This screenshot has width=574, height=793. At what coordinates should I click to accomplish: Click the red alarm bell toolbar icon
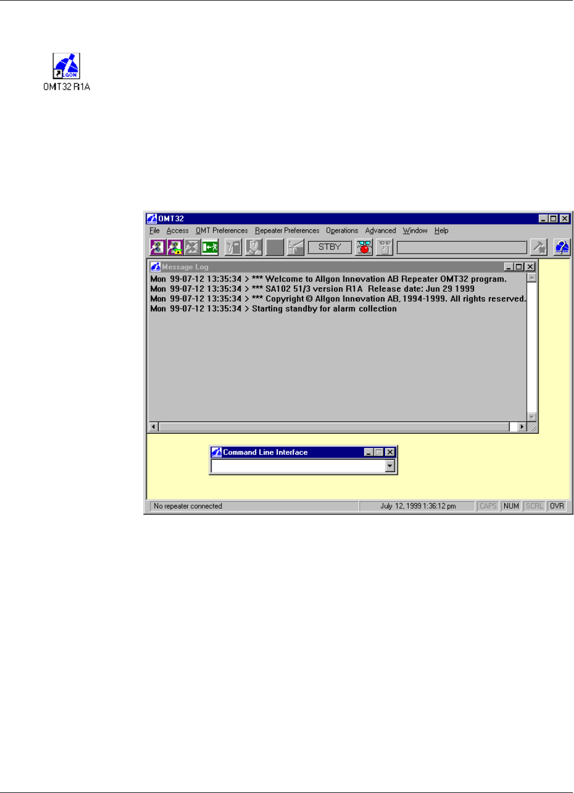(x=364, y=247)
